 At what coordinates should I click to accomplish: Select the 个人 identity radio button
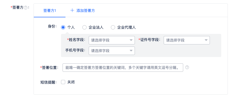(x=63, y=27)
